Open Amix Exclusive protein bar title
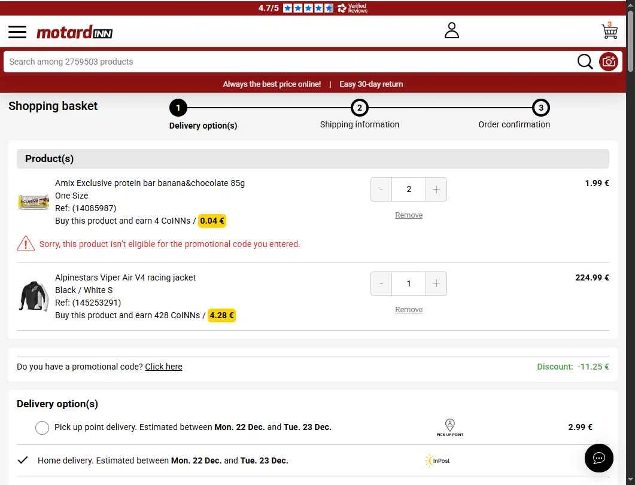 (150, 183)
